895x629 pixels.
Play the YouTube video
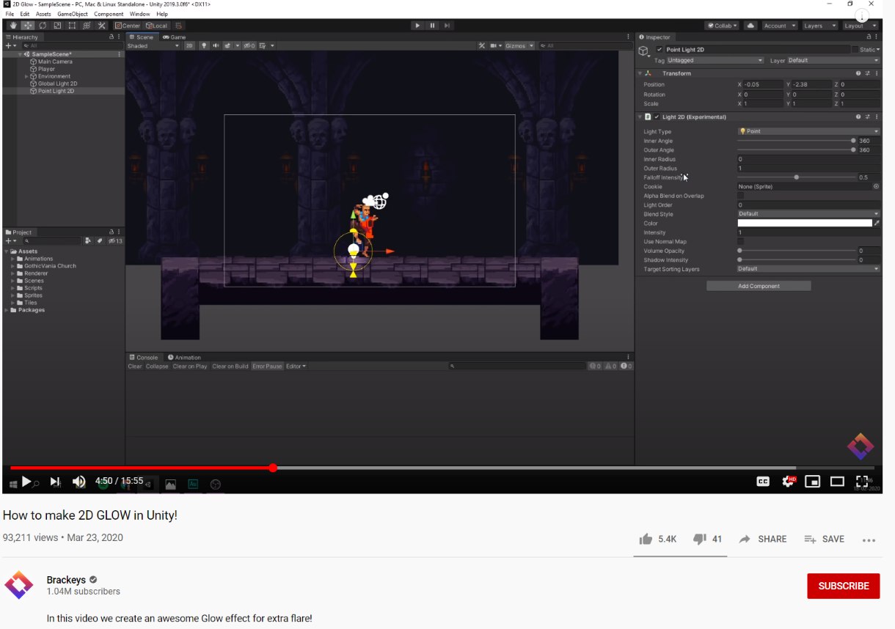(x=26, y=482)
